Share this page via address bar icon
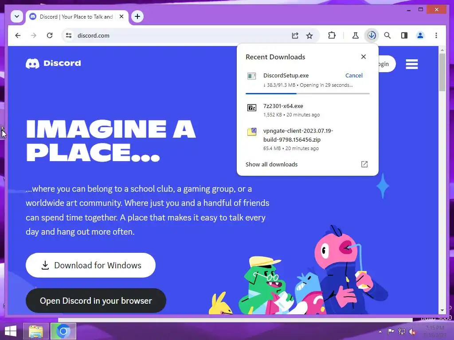This screenshot has width=454, height=340. [295, 35]
